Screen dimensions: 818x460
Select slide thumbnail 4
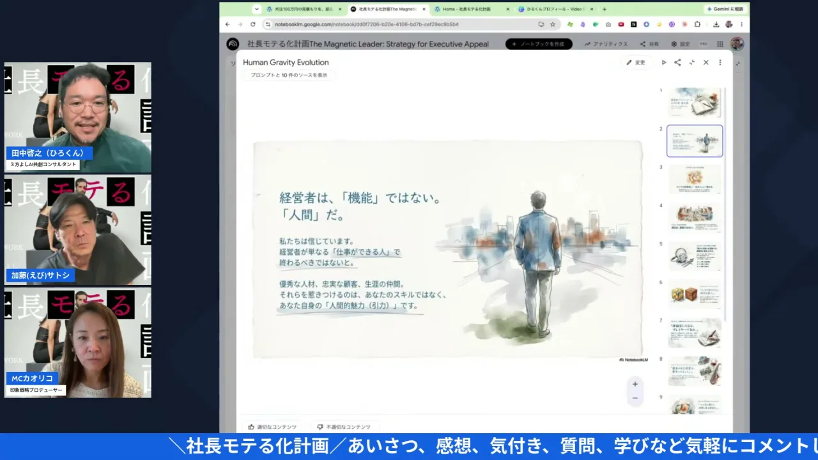695,217
